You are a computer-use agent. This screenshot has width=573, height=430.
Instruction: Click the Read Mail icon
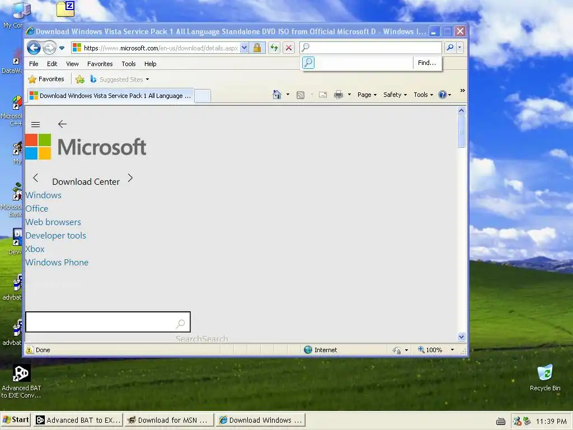pos(323,95)
